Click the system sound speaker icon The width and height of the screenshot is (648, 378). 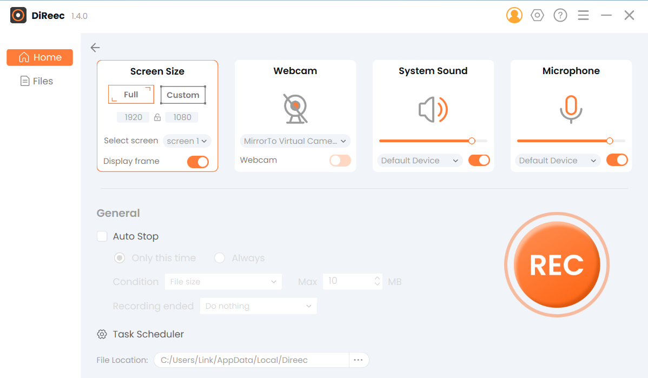point(433,109)
